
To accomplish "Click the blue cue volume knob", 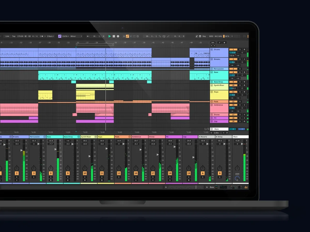I will 237,178.
